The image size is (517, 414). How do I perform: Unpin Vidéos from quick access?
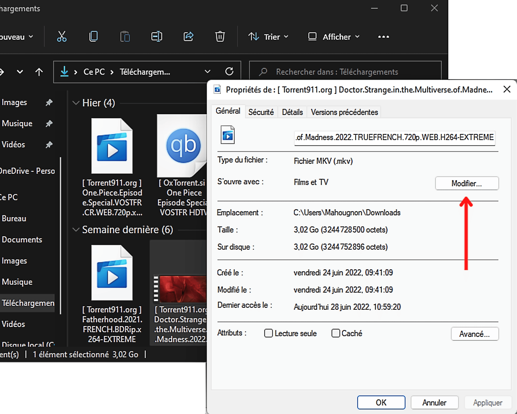coord(49,144)
